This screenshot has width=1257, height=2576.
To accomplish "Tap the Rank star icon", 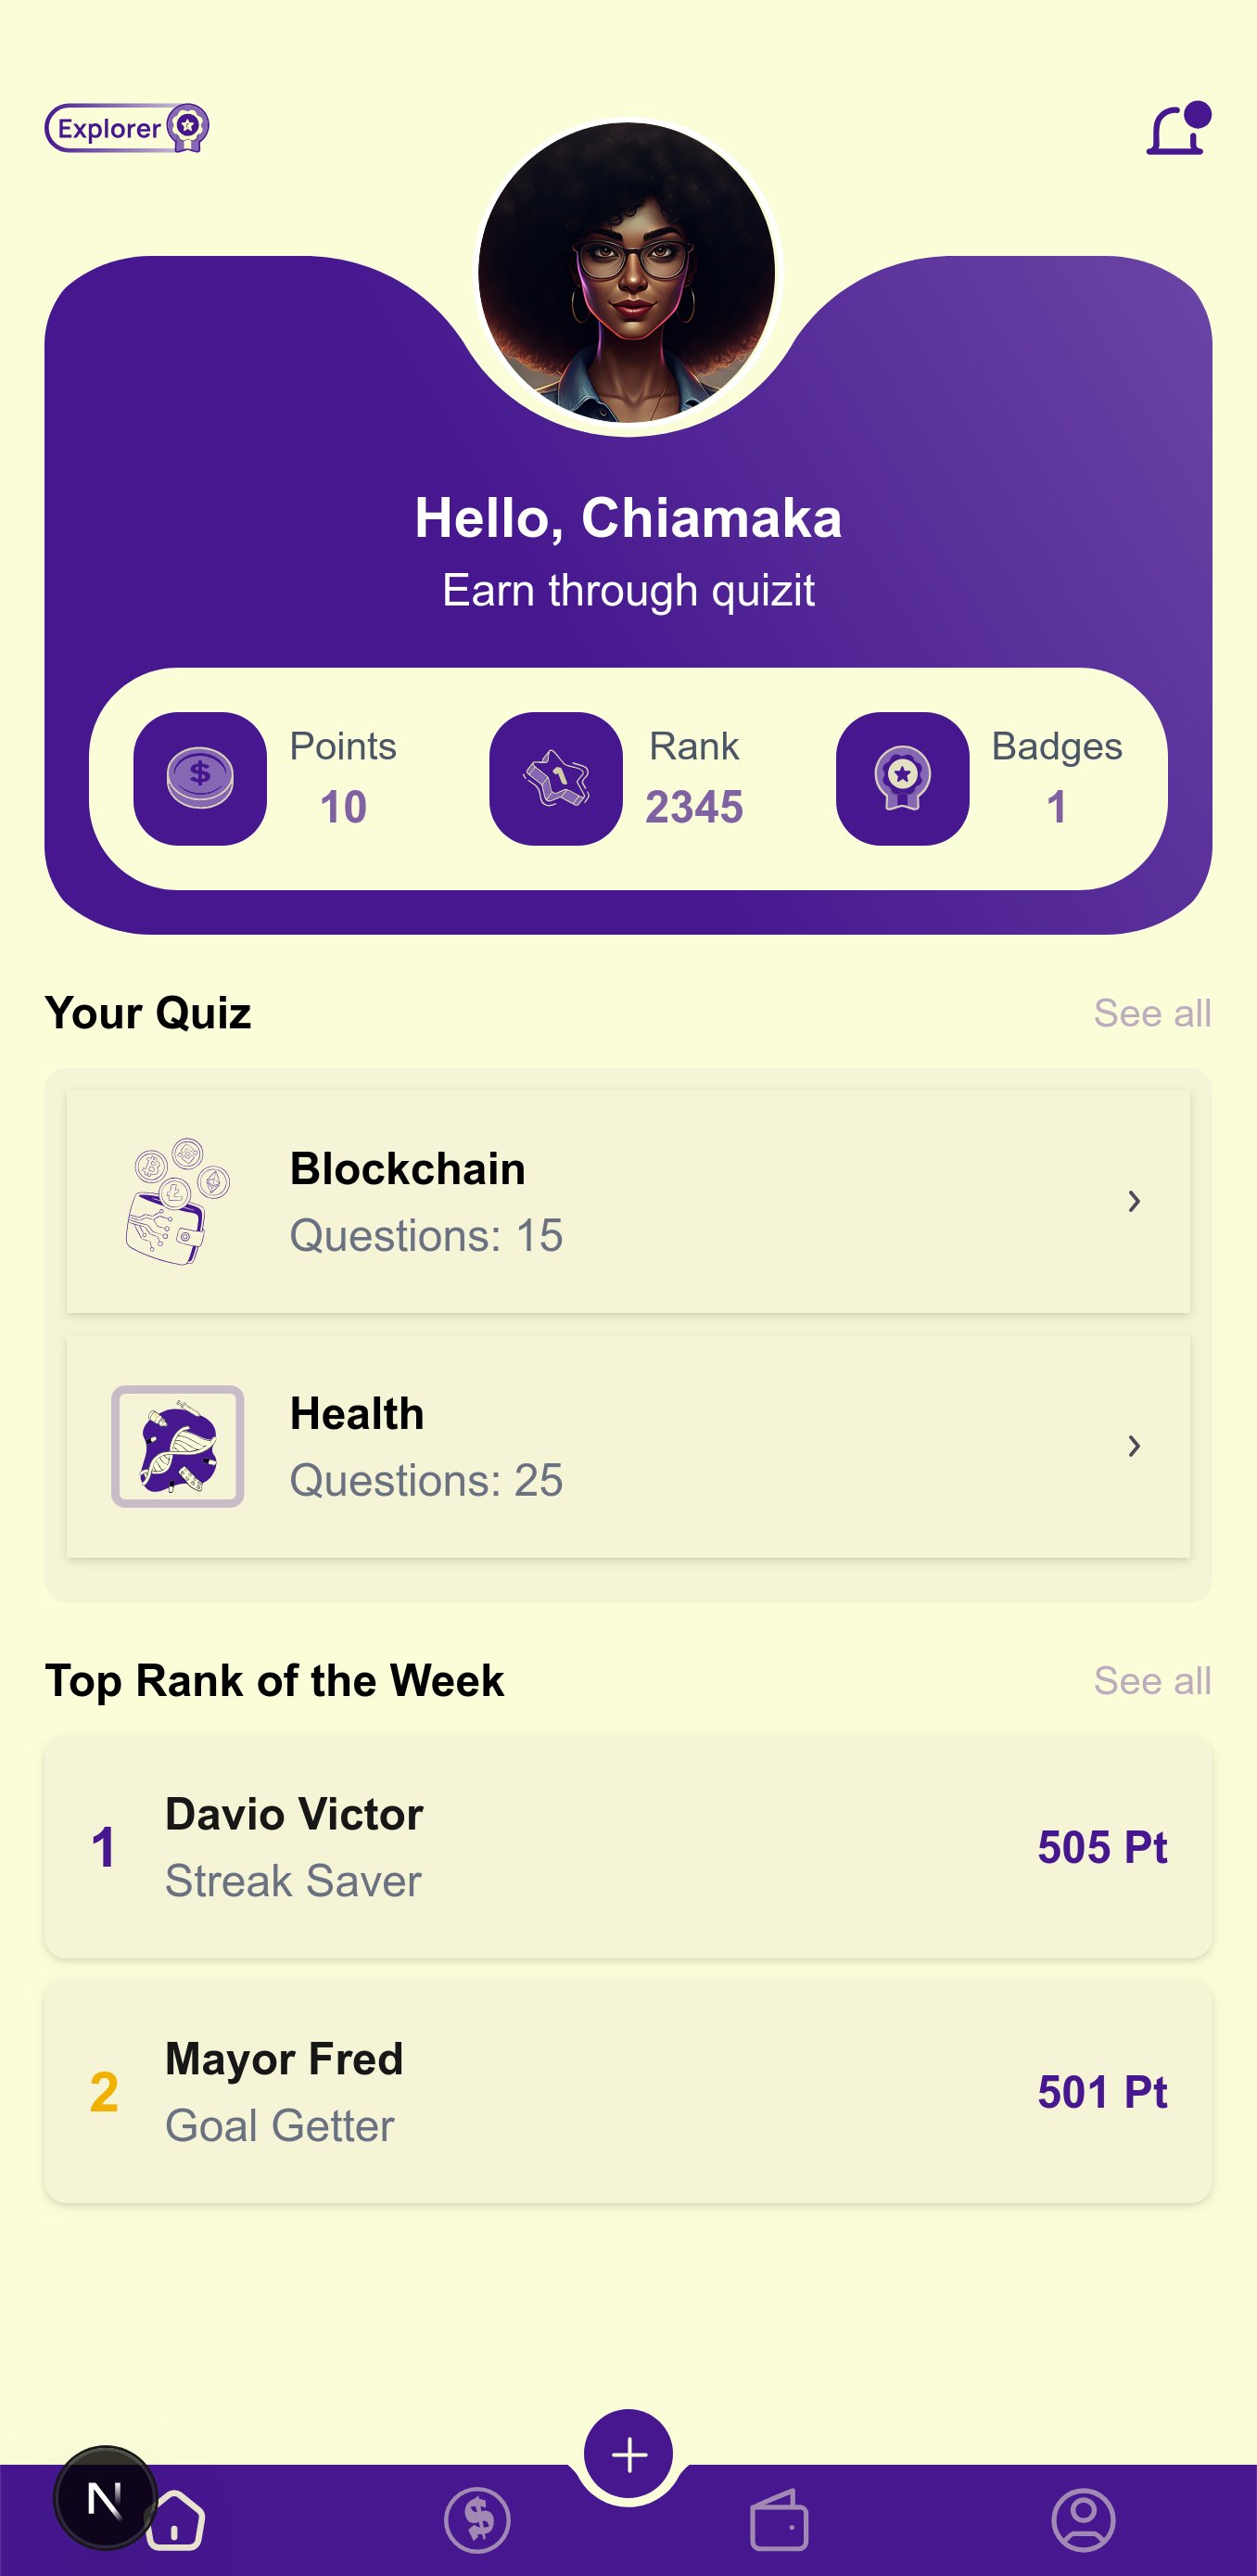I will point(556,778).
